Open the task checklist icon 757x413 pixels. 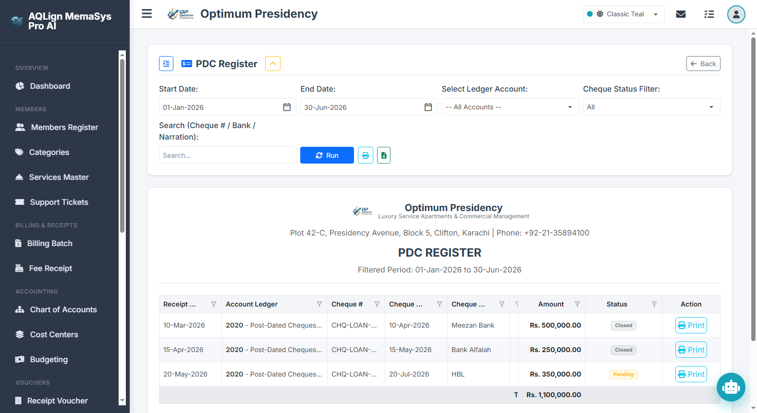click(709, 14)
